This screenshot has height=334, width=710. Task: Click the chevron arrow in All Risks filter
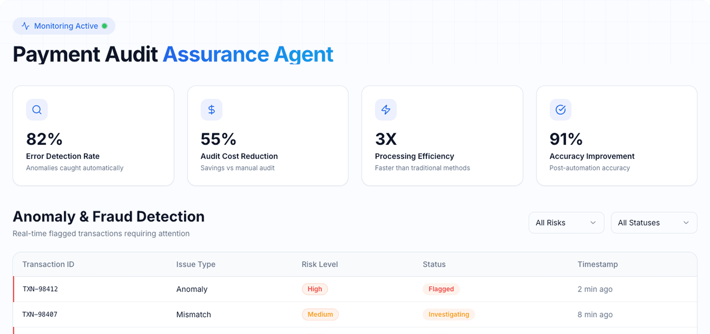click(x=593, y=223)
